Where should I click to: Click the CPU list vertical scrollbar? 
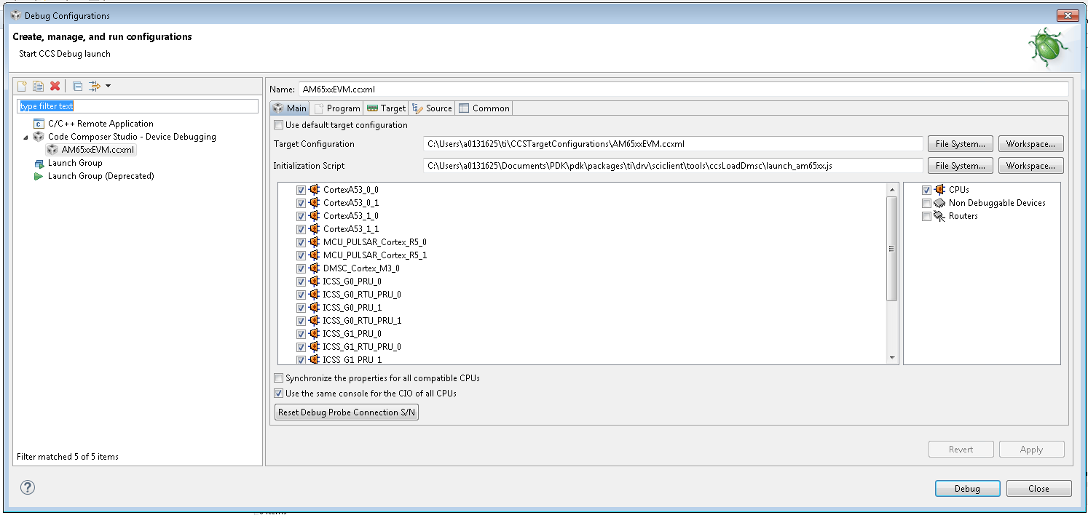[x=891, y=247]
